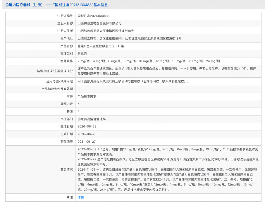Click the lightbulb icon beside 注
Viewport: 265px width, 204px height.
(68, 197)
